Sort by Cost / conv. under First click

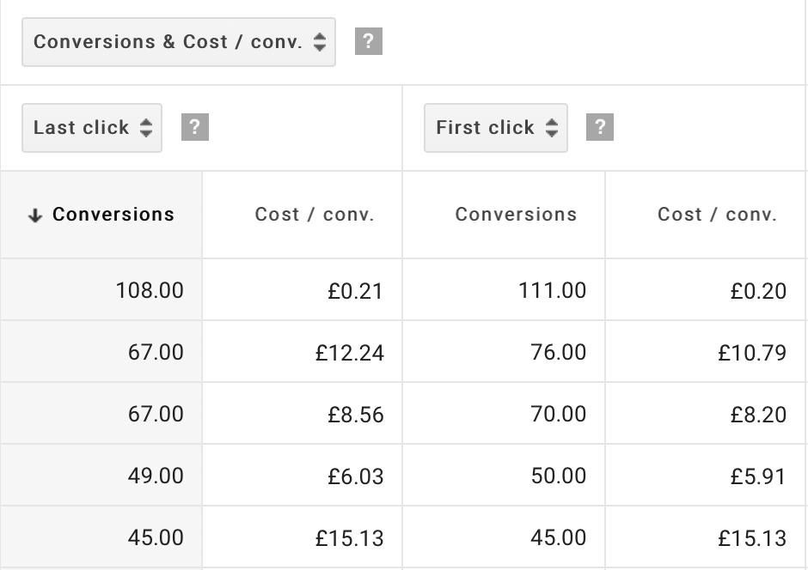(x=717, y=215)
